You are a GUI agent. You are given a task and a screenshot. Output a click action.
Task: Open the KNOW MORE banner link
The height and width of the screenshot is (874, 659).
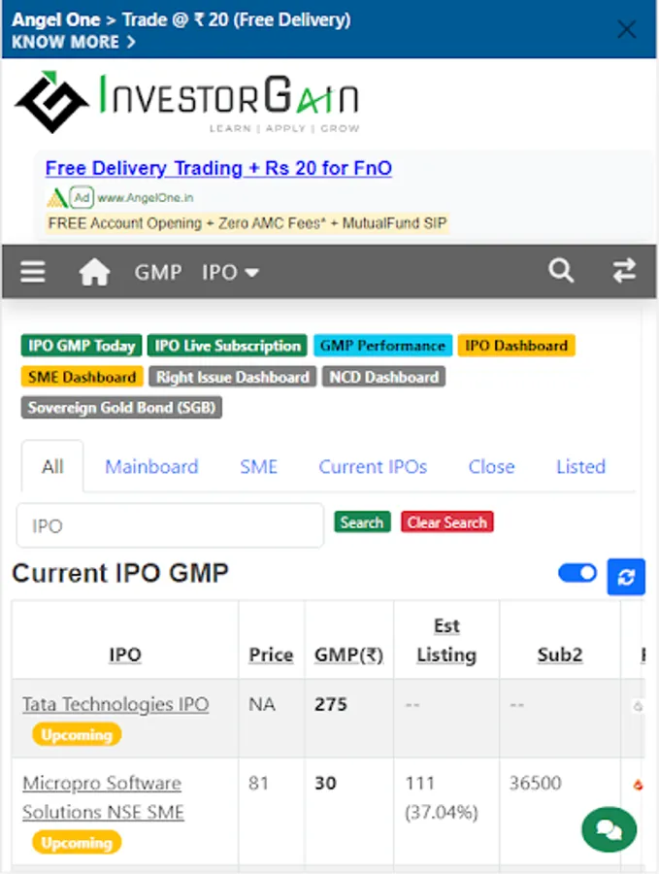[73, 43]
